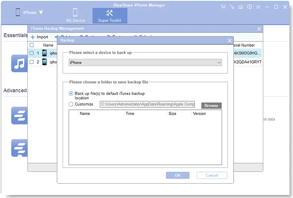Toggle the select-all checkbox in Name header
The height and width of the screenshot is (198, 293).
[x=32, y=45]
